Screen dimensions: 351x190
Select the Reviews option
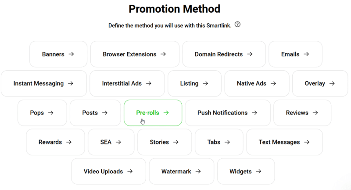(302, 113)
